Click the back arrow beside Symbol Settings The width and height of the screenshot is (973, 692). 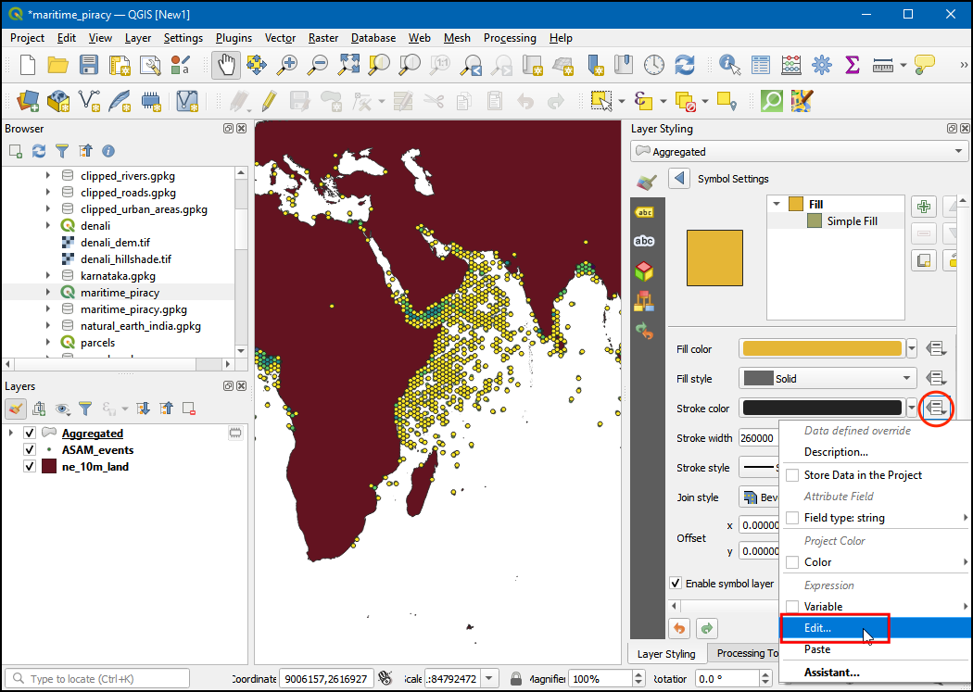click(x=679, y=179)
